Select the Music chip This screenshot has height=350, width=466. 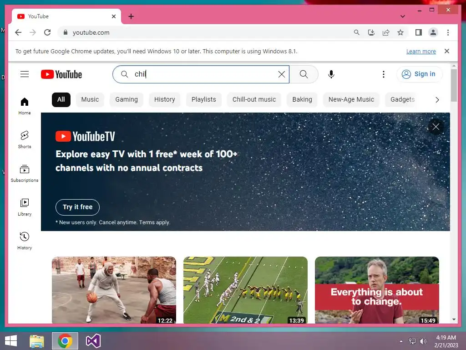click(x=90, y=99)
